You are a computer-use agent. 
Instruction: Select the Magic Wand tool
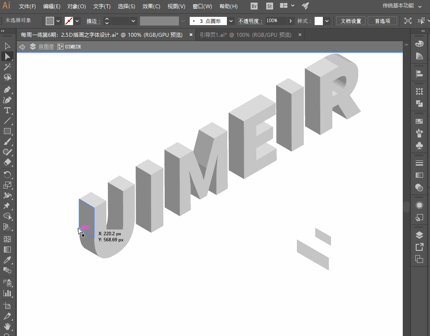point(7,67)
